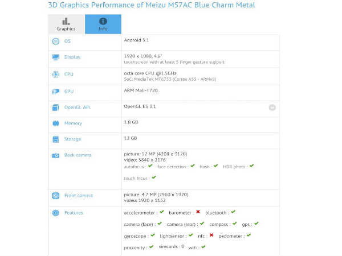
Task: Click the Front camera label
Action: (x=79, y=196)
